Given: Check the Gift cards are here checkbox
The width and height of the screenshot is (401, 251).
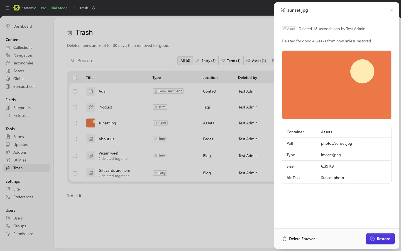Looking at the screenshot, I should [x=75, y=173].
